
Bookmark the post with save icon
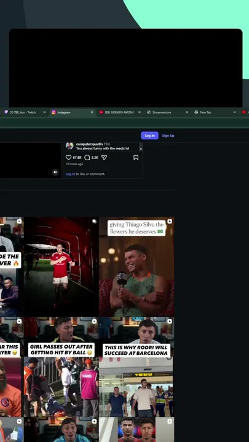point(136,157)
